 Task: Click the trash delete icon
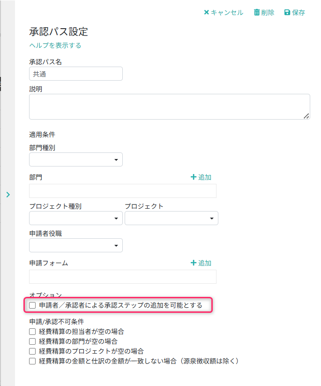(x=257, y=13)
